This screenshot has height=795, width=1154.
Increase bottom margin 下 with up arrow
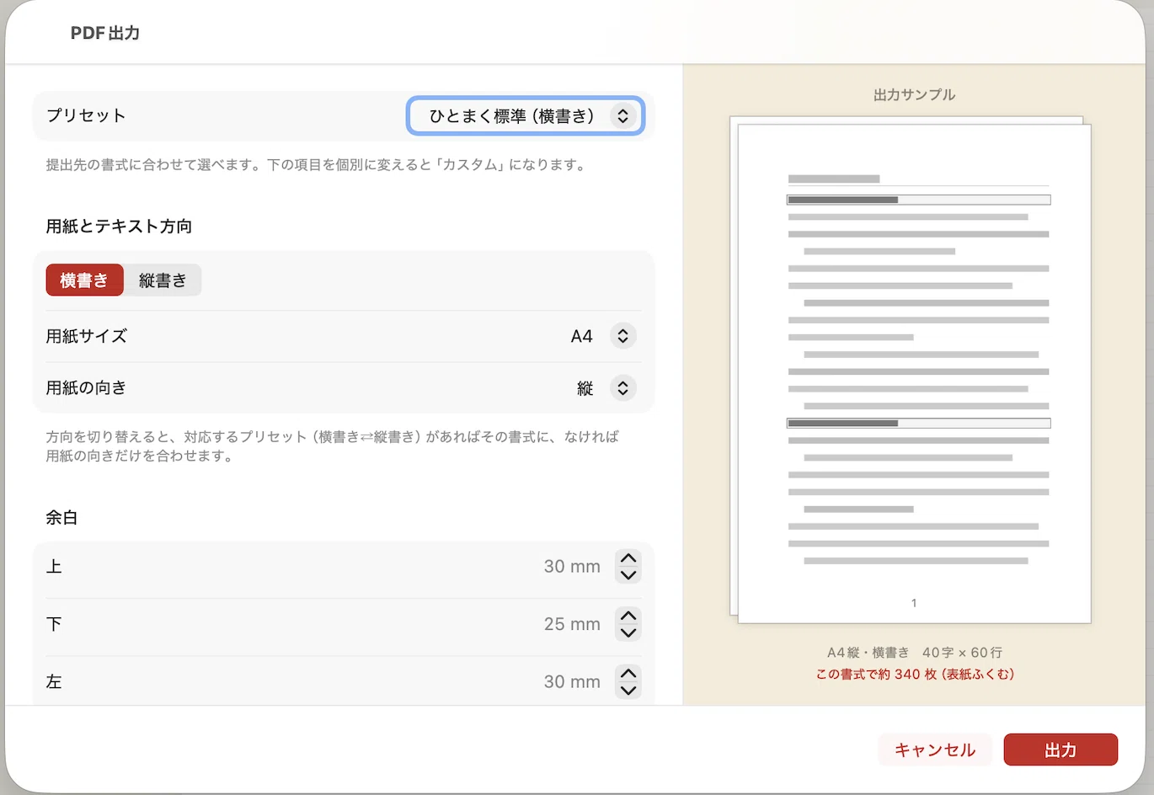coord(628,616)
